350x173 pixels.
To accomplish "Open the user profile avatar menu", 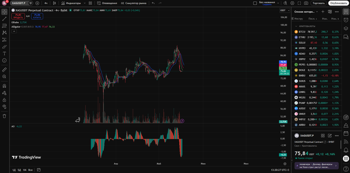I will coord(4,3).
